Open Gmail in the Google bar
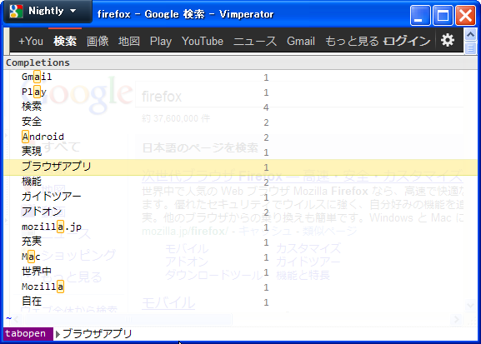 (x=301, y=41)
